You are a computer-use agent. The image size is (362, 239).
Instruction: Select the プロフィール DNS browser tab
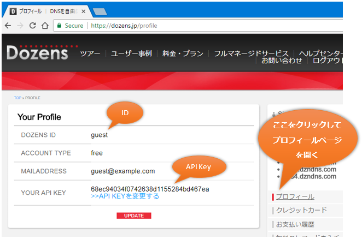48,11
